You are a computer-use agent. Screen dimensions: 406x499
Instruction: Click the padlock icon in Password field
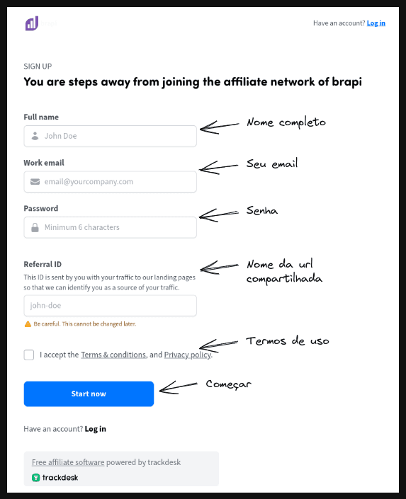click(35, 227)
